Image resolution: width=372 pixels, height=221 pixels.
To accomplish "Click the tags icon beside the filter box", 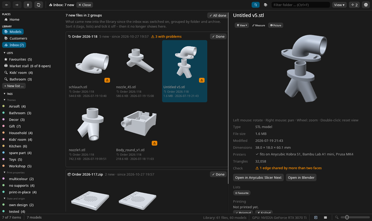I will 266,5.
